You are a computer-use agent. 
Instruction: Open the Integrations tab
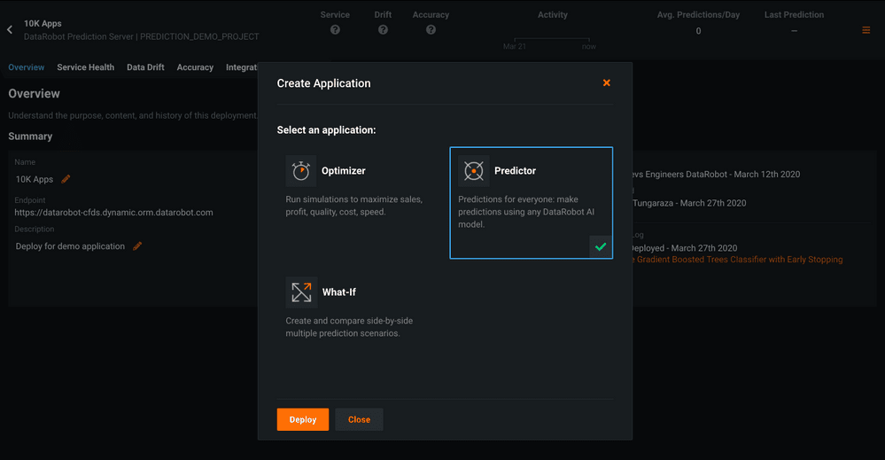(242, 67)
